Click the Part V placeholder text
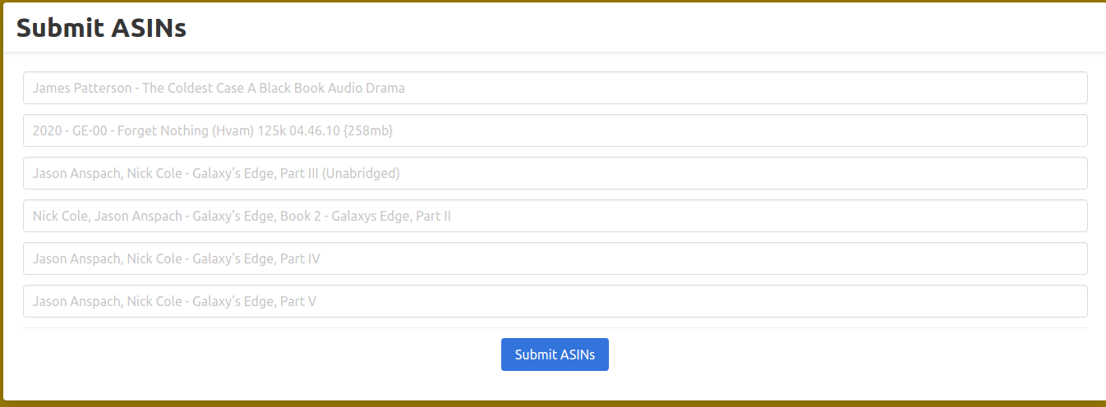 click(174, 301)
